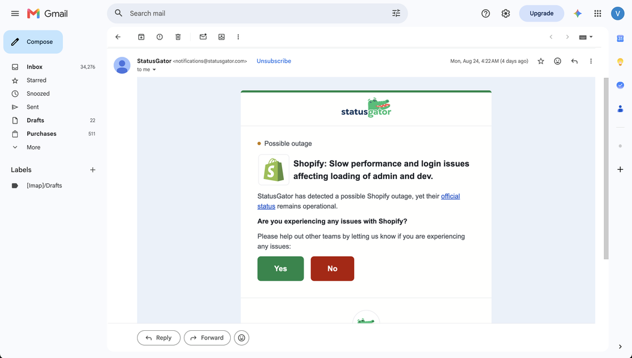The image size is (632, 358).
Task: Click the Shopify logo image
Action: (x=273, y=170)
